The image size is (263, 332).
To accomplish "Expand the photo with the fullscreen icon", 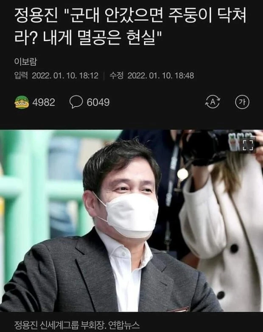I will tap(248, 145).
